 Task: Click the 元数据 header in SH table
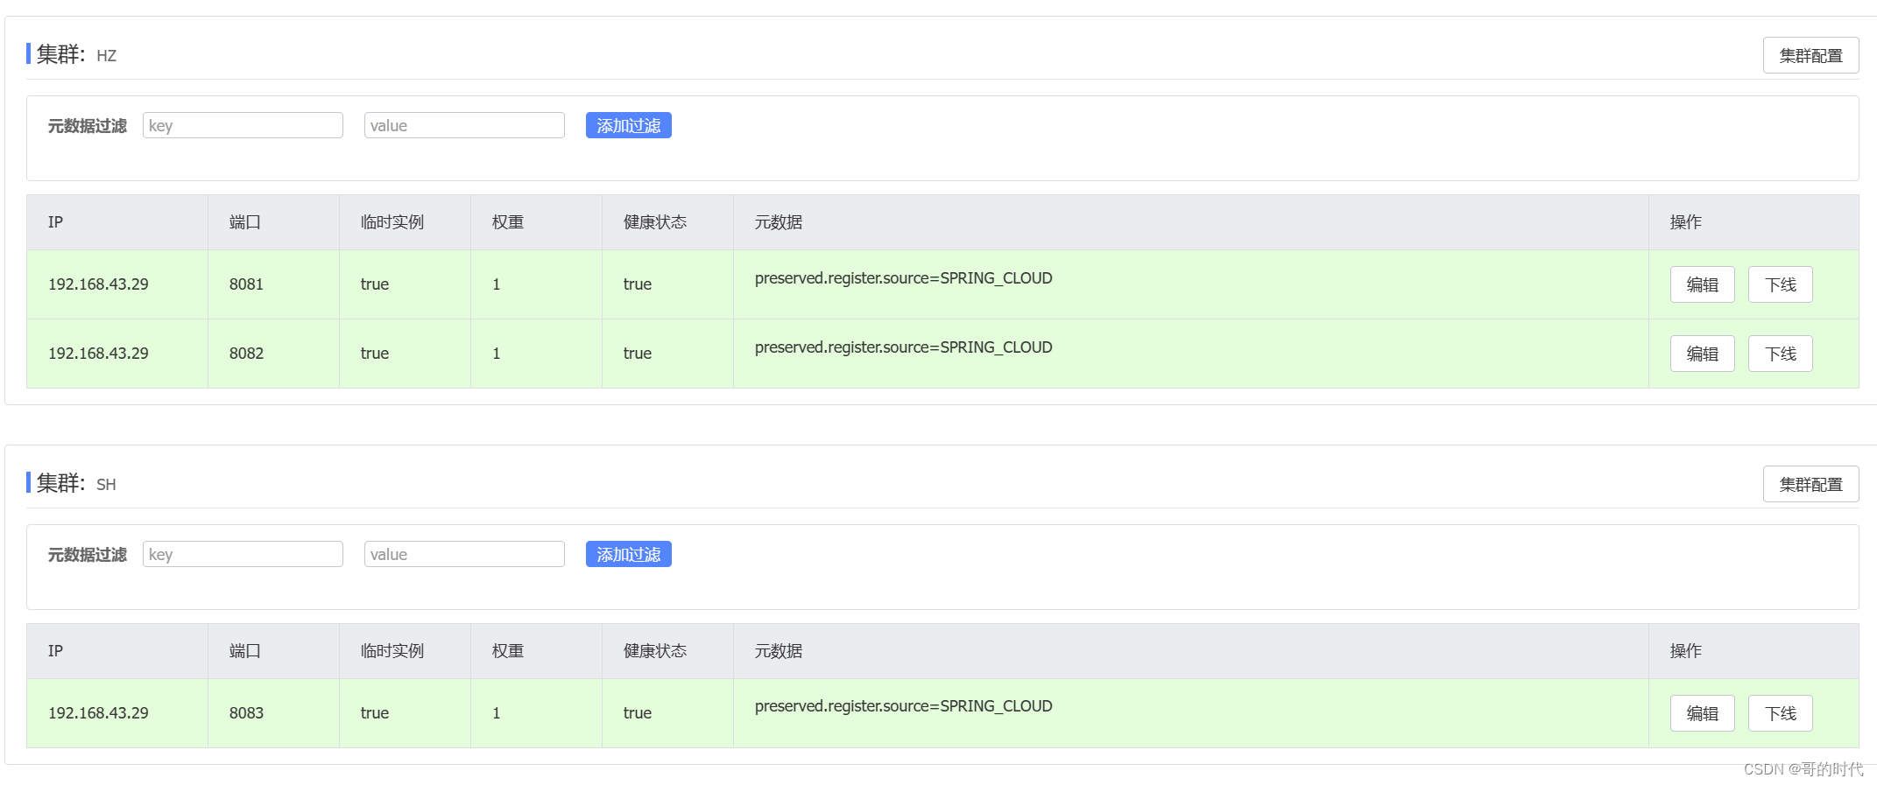click(778, 651)
